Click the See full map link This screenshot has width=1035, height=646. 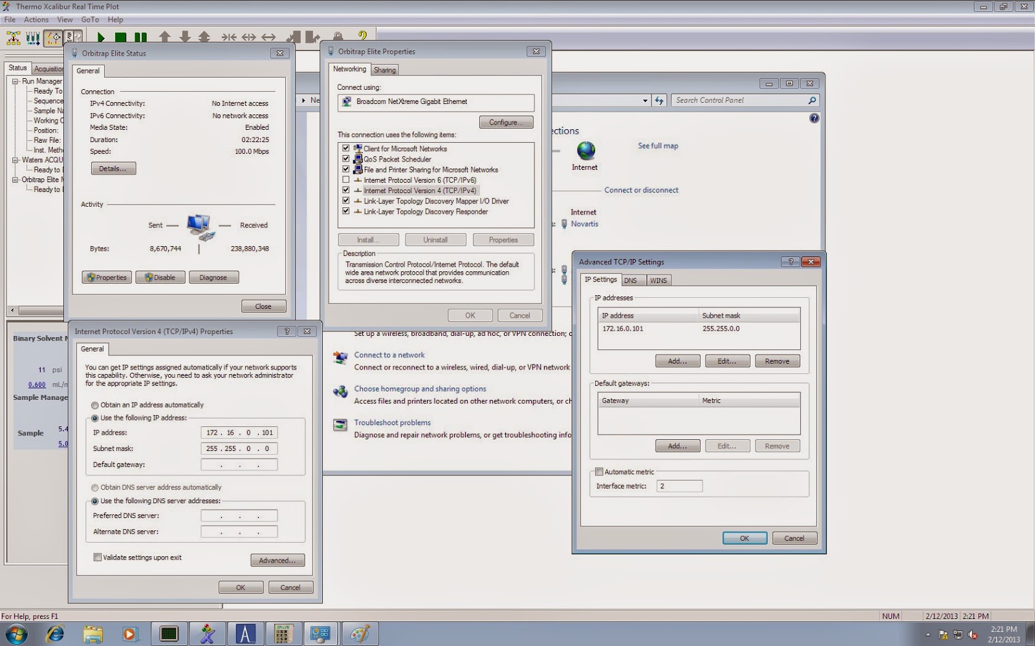tap(658, 146)
